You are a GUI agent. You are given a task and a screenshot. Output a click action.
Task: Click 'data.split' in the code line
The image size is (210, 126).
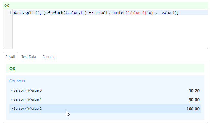pos(25,13)
